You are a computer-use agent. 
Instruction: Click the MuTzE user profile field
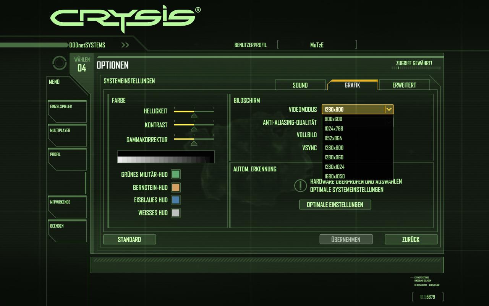317,45
